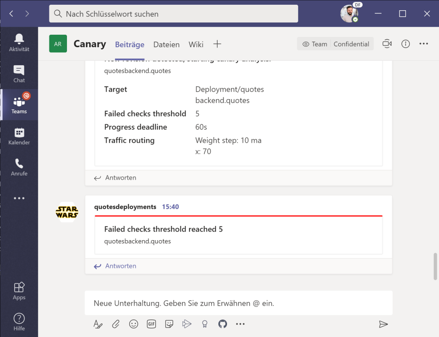Open the GIF picker
This screenshot has height=337, width=439.
coord(151,324)
